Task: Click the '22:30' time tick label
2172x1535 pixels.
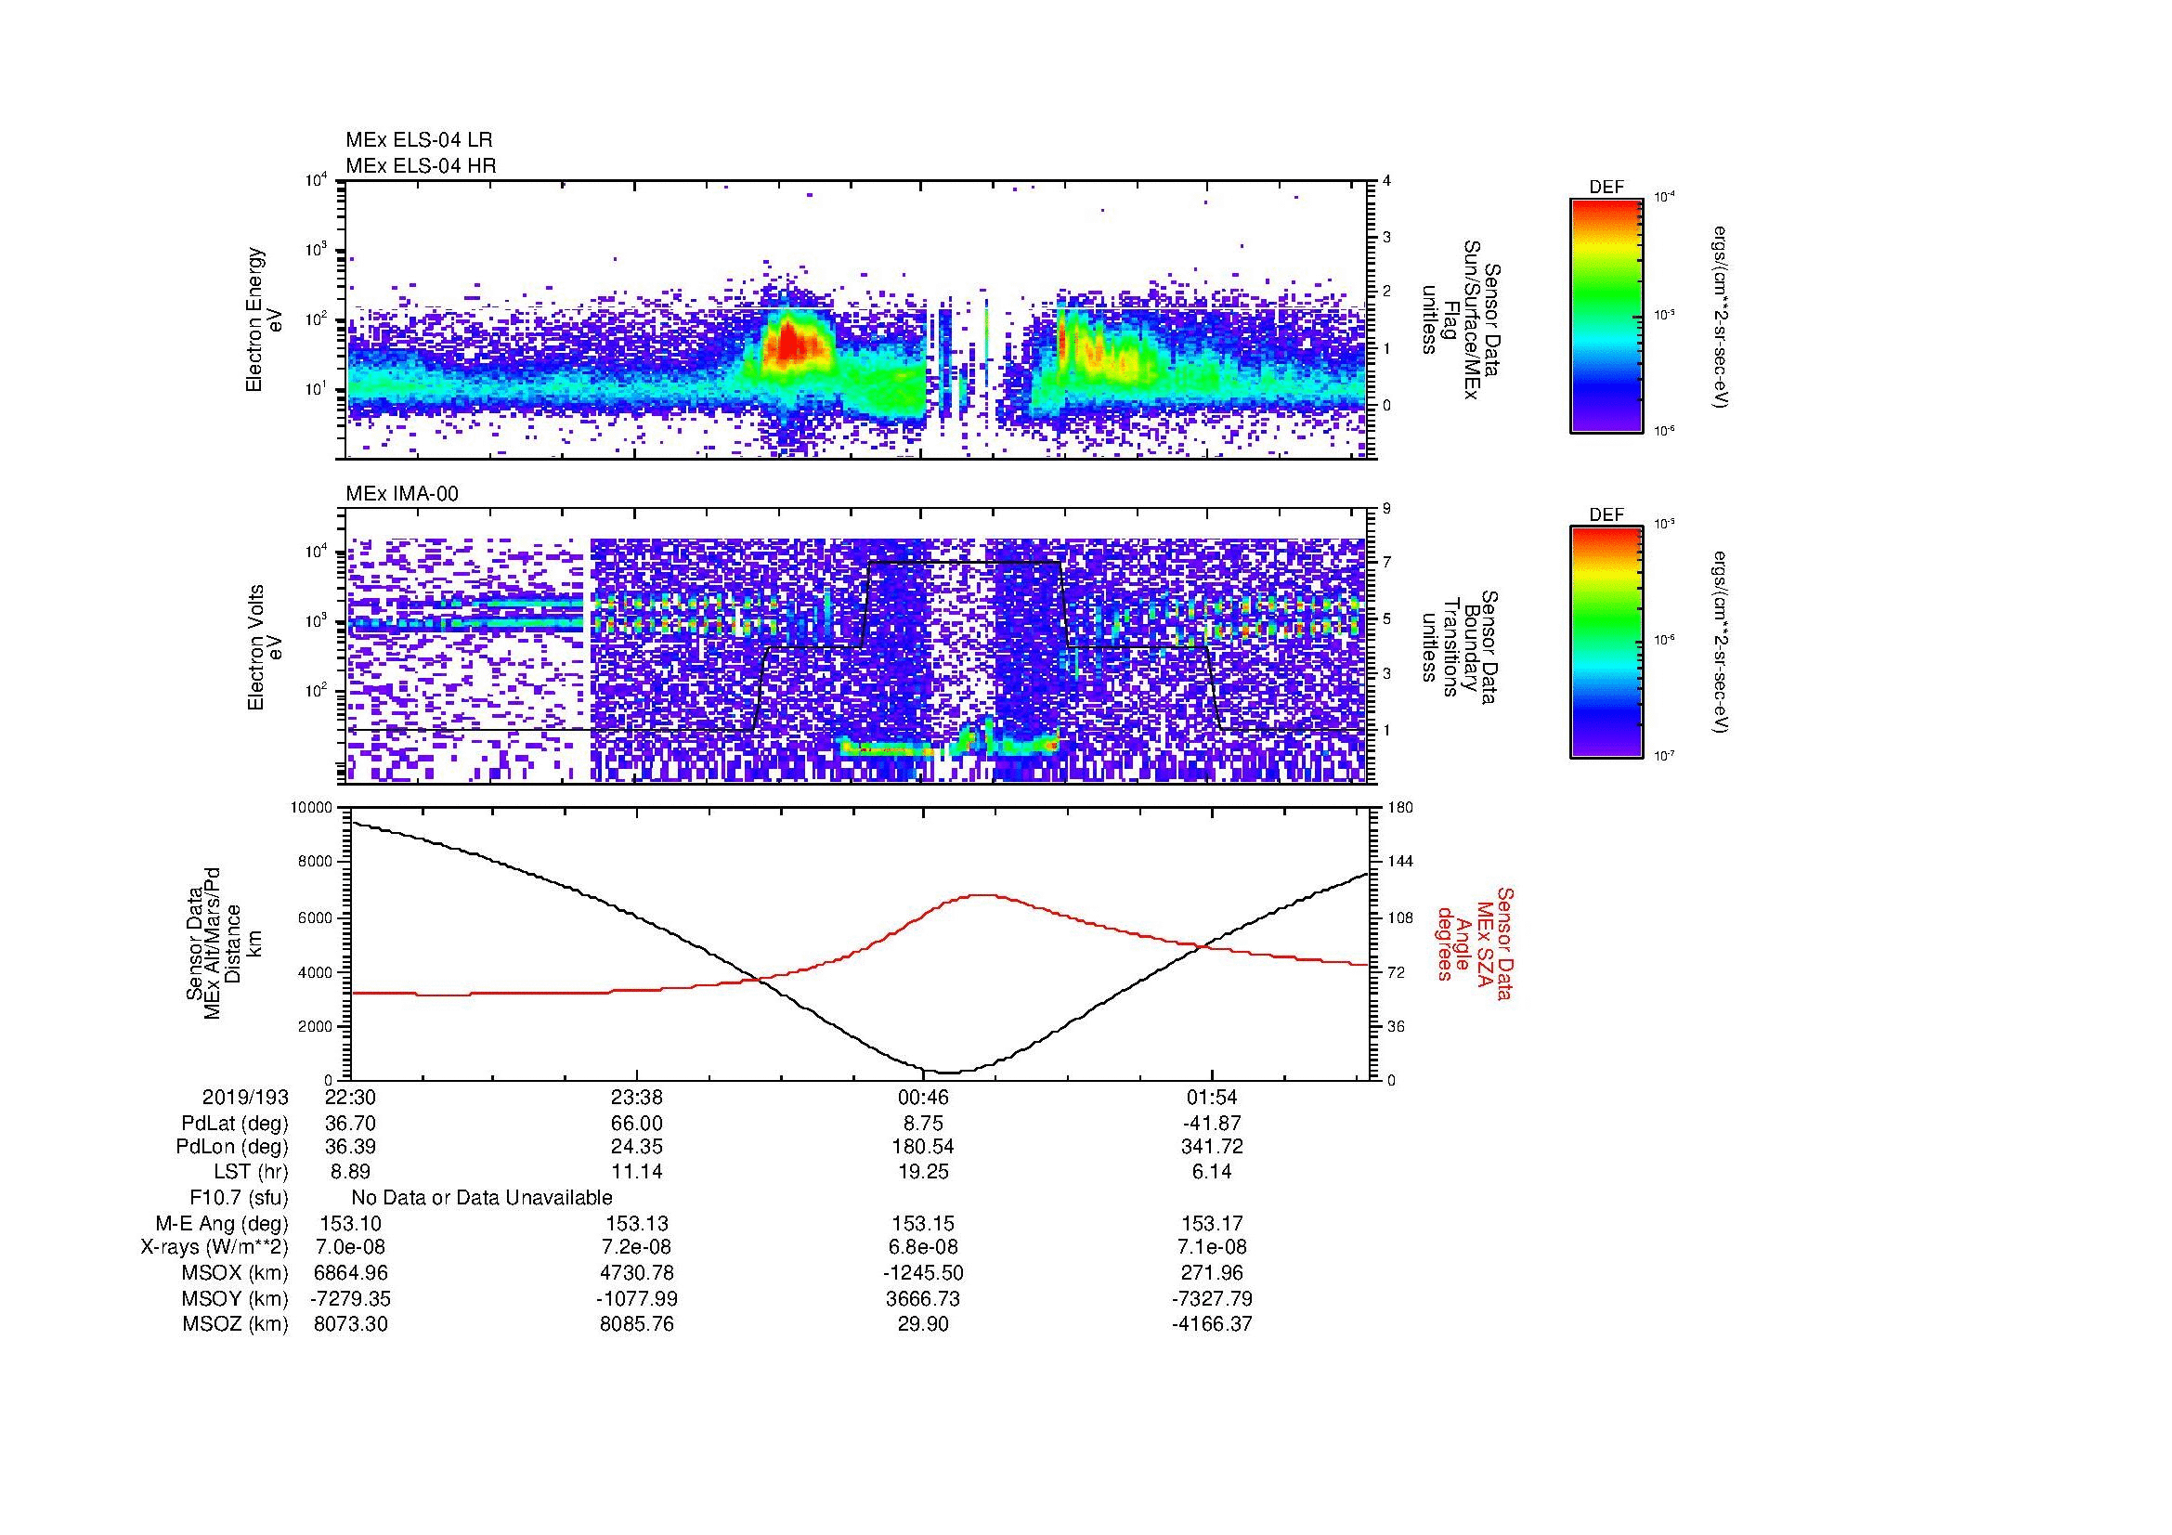Action: click(351, 1097)
